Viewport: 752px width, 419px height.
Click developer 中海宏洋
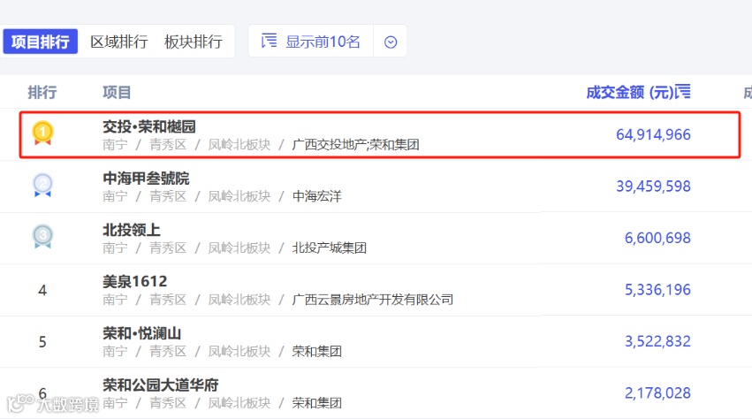[x=317, y=196]
